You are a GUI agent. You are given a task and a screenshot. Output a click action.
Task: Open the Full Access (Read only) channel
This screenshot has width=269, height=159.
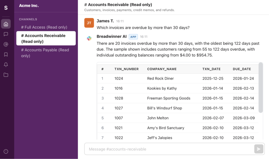[x=44, y=27]
